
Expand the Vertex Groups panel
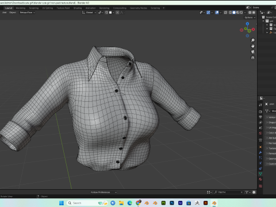click(x=271, y=117)
